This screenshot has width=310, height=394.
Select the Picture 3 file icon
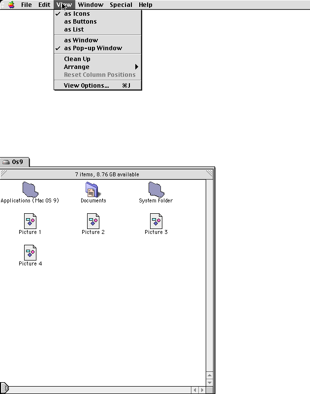(x=156, y=221)
